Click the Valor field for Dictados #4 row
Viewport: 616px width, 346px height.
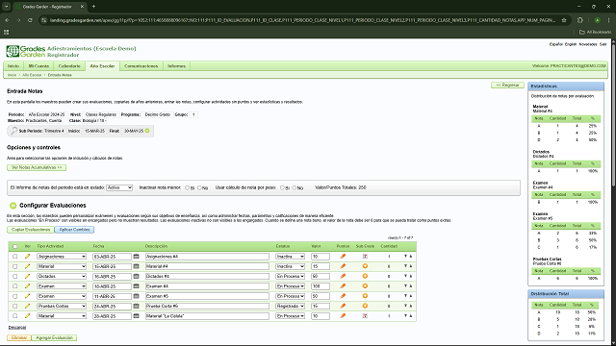[321, 276]
